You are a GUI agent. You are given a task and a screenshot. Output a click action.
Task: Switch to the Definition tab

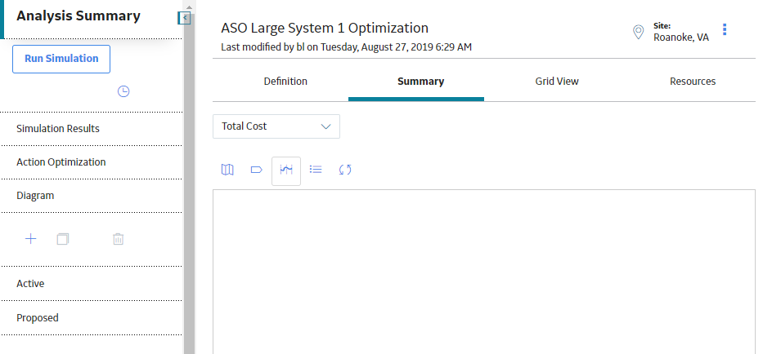(285, 82)
